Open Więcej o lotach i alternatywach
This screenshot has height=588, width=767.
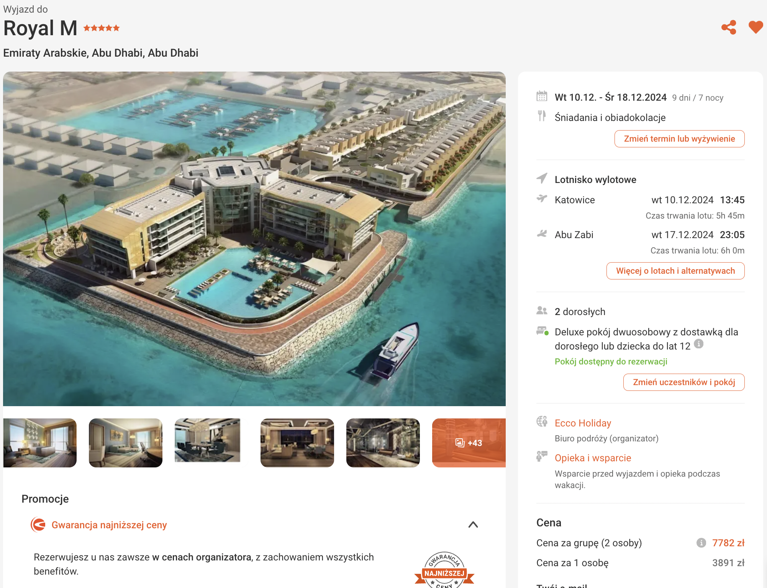pos(675,271)
